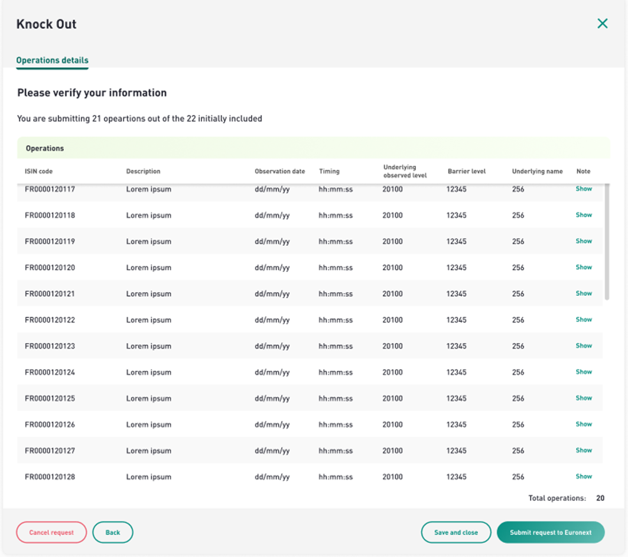Show note for FR0000120117
The height and width of the screenshot is (557, 628).
click(x=584, y=188)
